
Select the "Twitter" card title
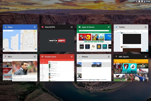point(122,27)
